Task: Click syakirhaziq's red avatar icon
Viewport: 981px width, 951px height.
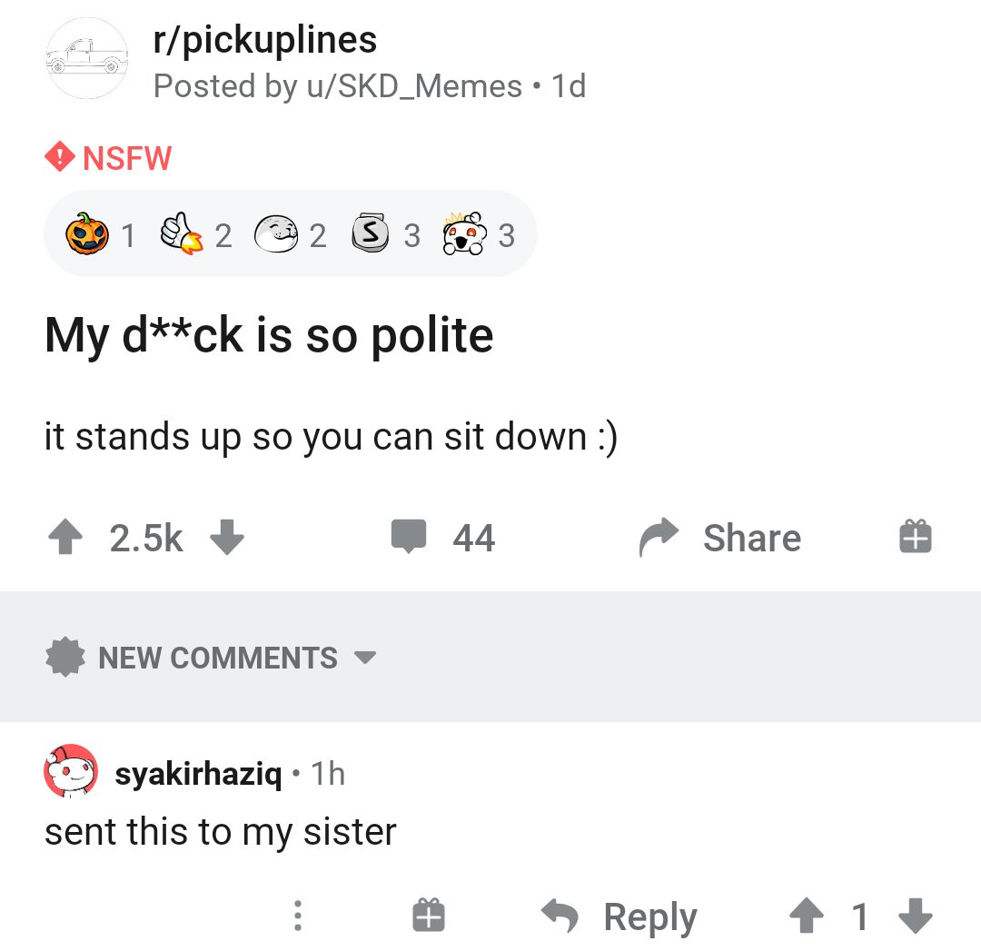Action: tap(69, 774)
